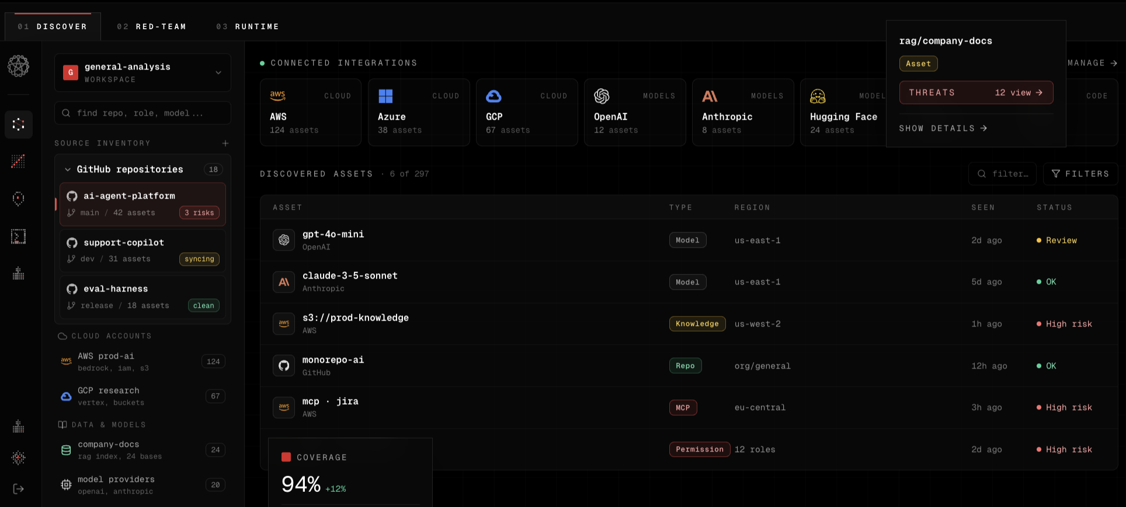
Task: Click the MCP type badge
Action: tap(683, 408)
